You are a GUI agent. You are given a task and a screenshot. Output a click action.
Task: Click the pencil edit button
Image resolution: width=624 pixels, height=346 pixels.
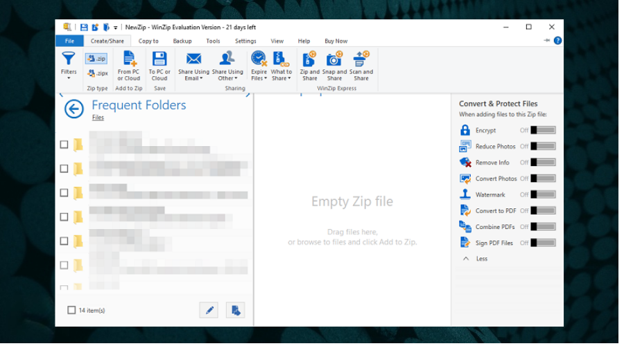click(x=209, y=310)
